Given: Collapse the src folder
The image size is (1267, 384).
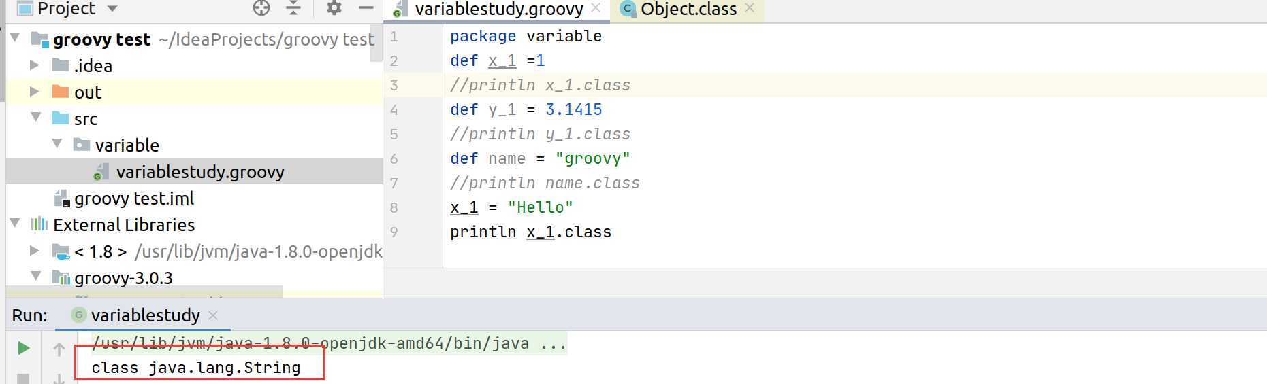Looking at the screenshot, I should point(36,118).
